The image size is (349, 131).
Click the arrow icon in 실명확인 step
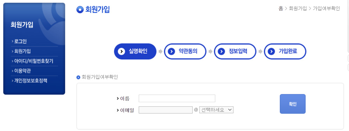(x=121, y=51)
